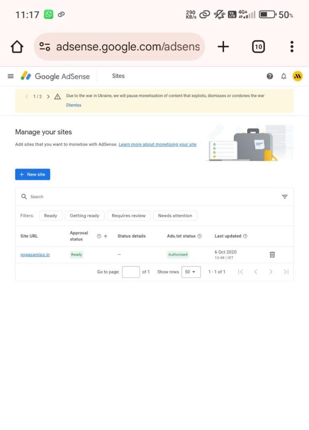This screenshot has width=309, height=430.
Task: Jump to first page of results
Action: pos(241,272)
